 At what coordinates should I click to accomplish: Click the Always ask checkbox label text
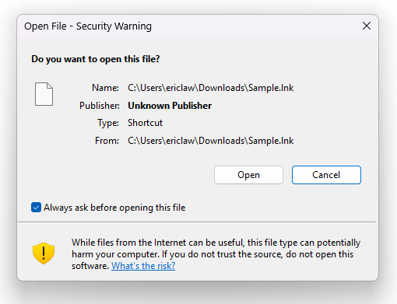[114, 208]
